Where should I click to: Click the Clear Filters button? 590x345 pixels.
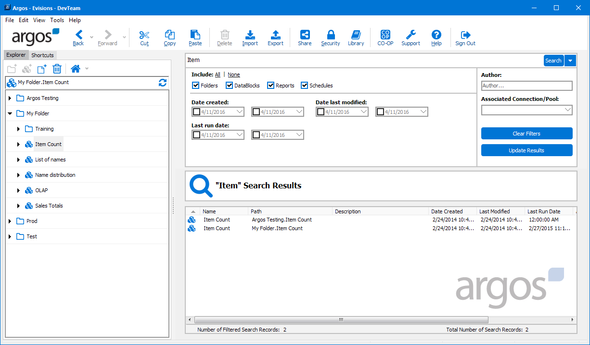pyautogui.click(x=526, y=134)
